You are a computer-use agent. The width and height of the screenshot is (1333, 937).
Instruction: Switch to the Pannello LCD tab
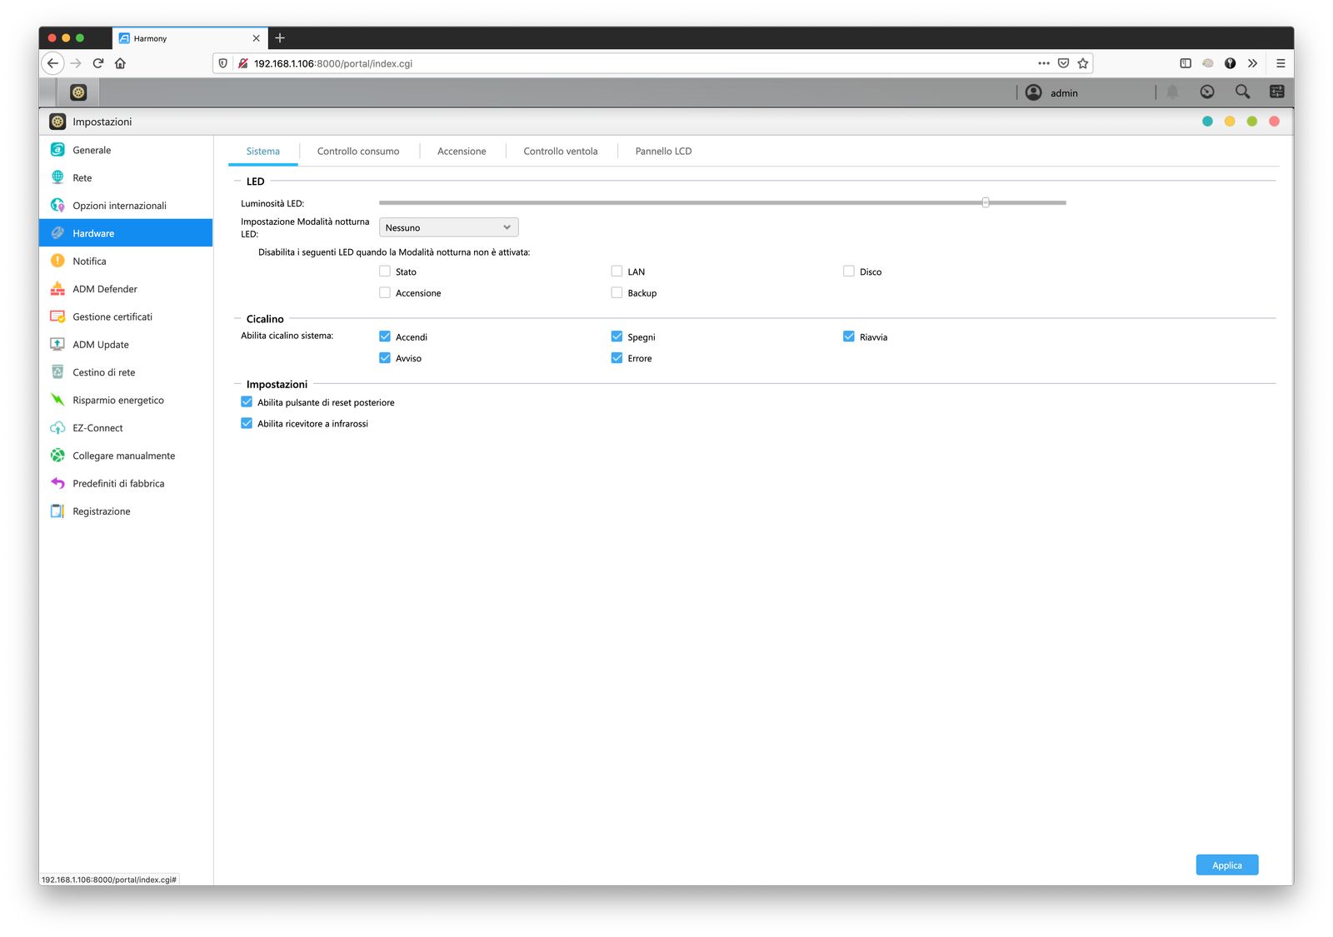pos(663,152)
